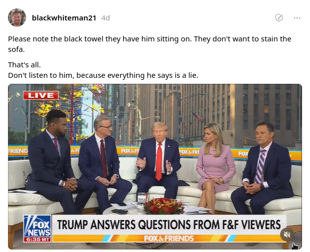The width and height of the screenshot is (310, 252).
Task: Click the circular pencil icon beside the options menu
Action: point(279,18)
